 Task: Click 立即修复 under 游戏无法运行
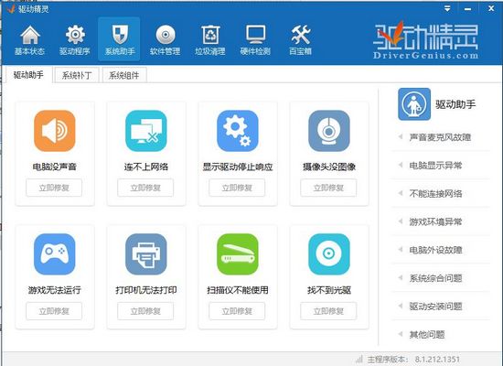(54, 311)
